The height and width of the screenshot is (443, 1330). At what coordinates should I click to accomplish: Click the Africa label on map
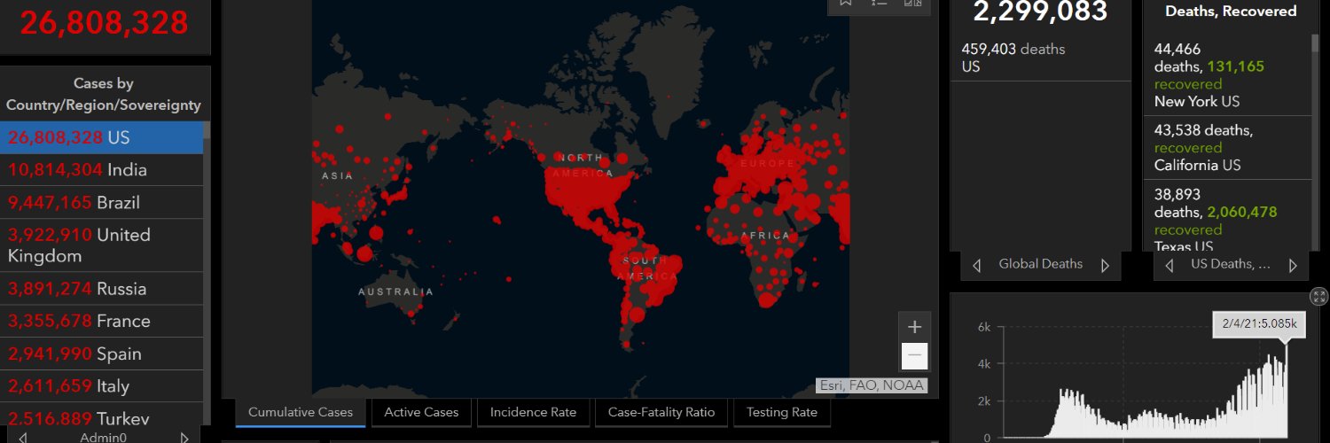tap(765, 236)
